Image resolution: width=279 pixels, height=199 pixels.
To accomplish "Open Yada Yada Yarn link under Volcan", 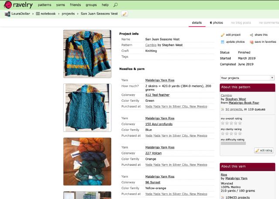I will [x=176, y=165].
